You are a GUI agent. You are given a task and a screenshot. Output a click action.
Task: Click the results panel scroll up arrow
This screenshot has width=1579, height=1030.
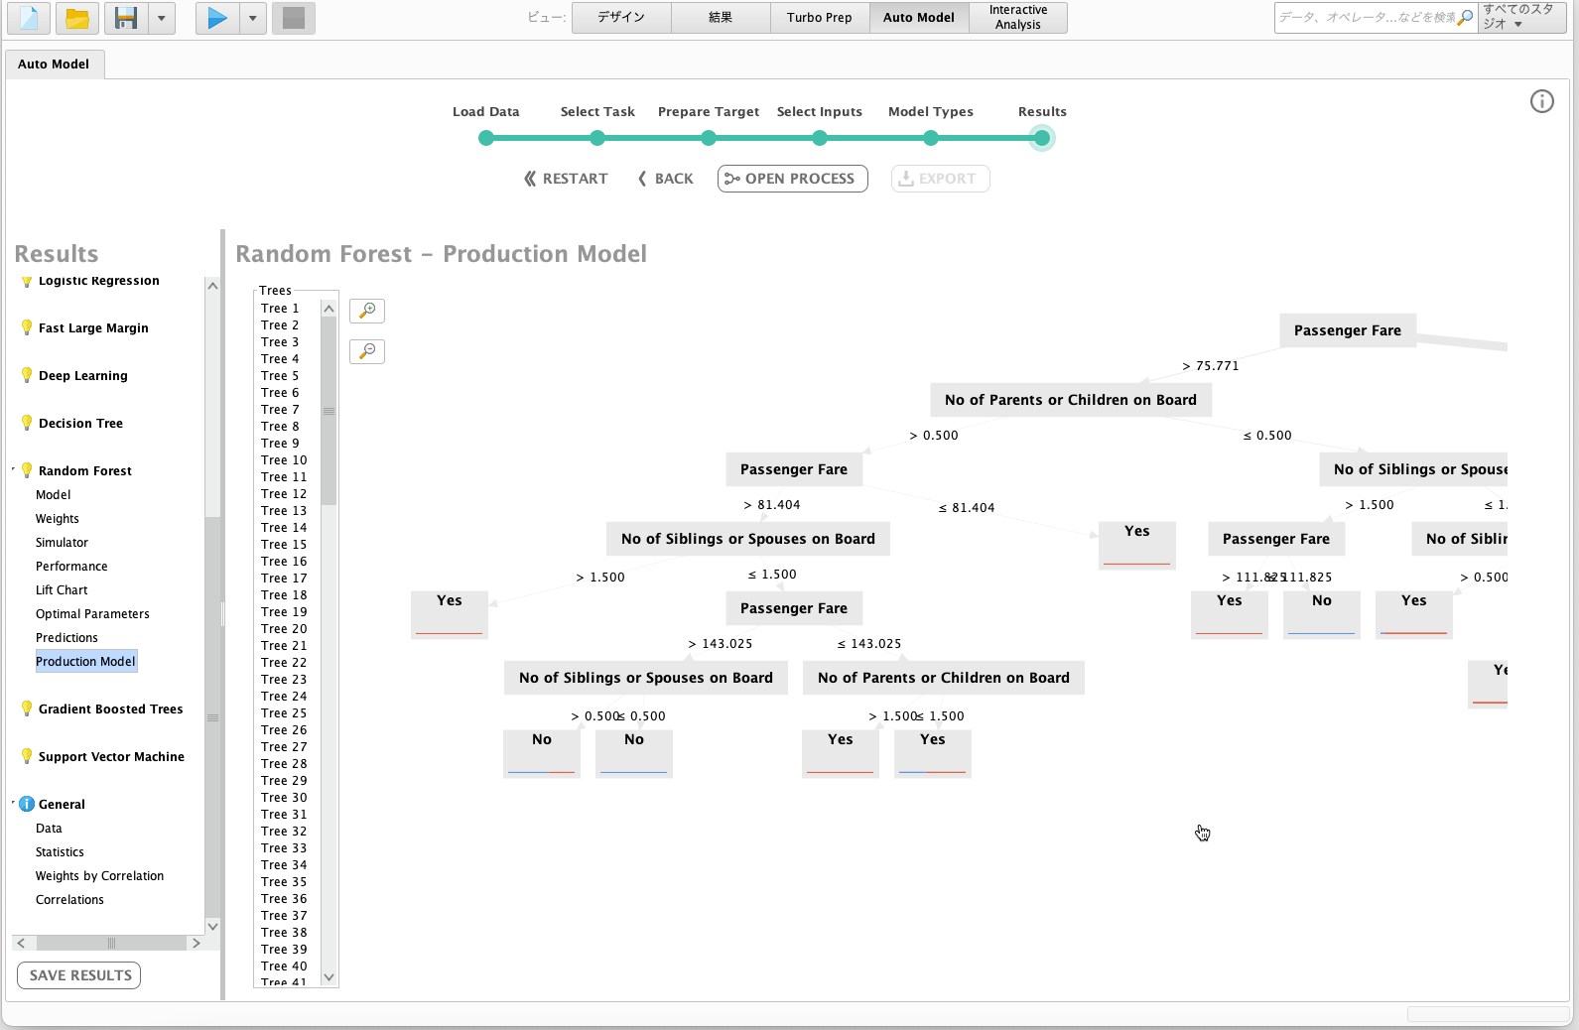(212, 286)
